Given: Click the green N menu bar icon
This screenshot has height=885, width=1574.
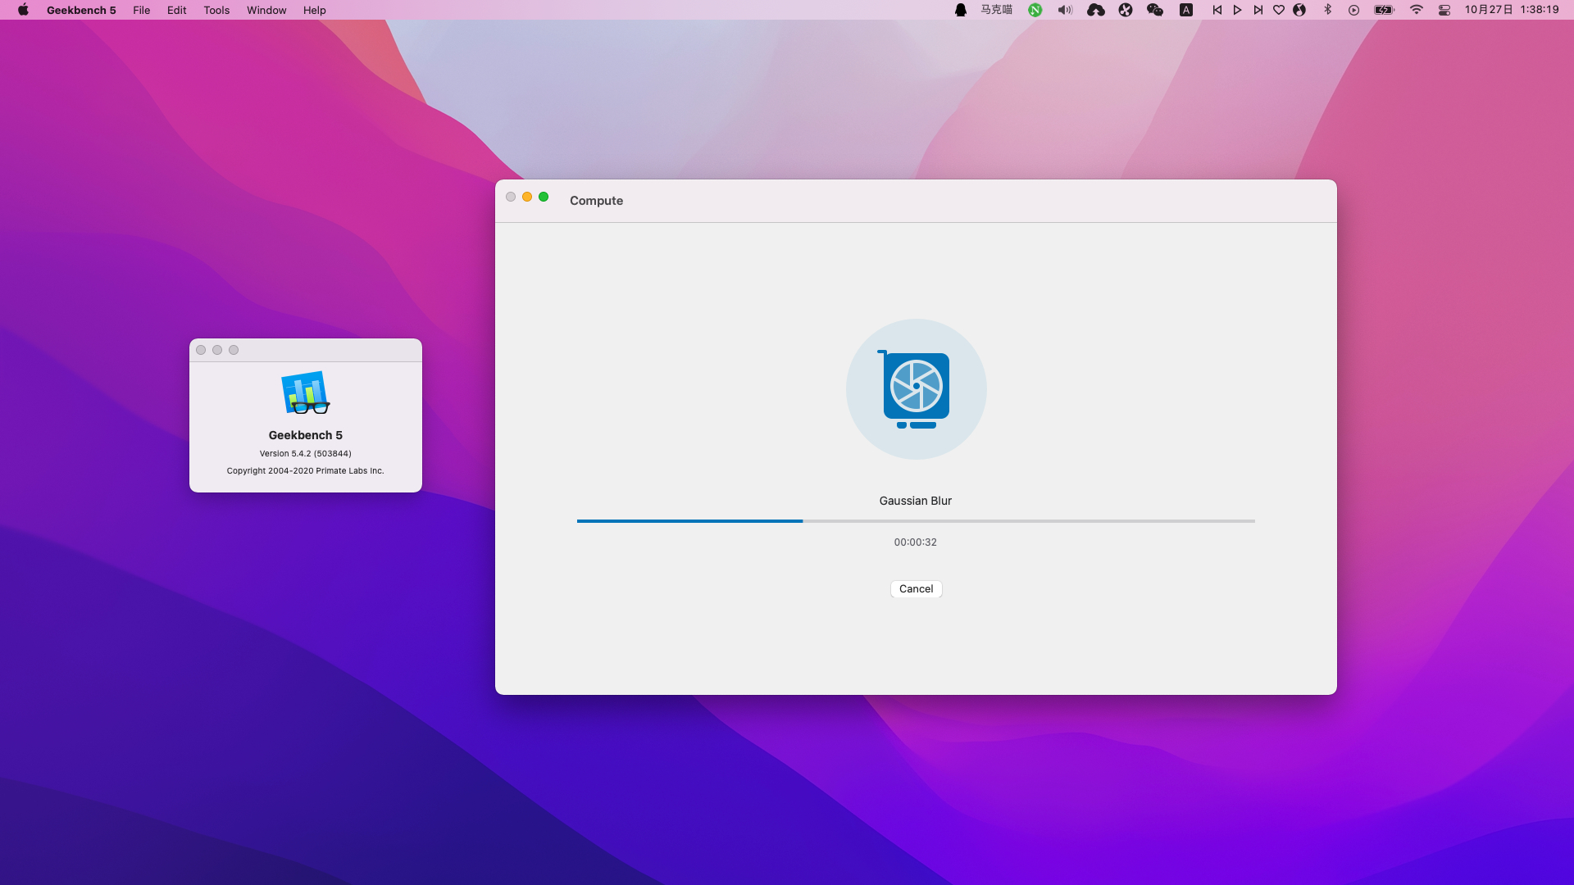Looking at the screenshot, I should [1035, 10].
